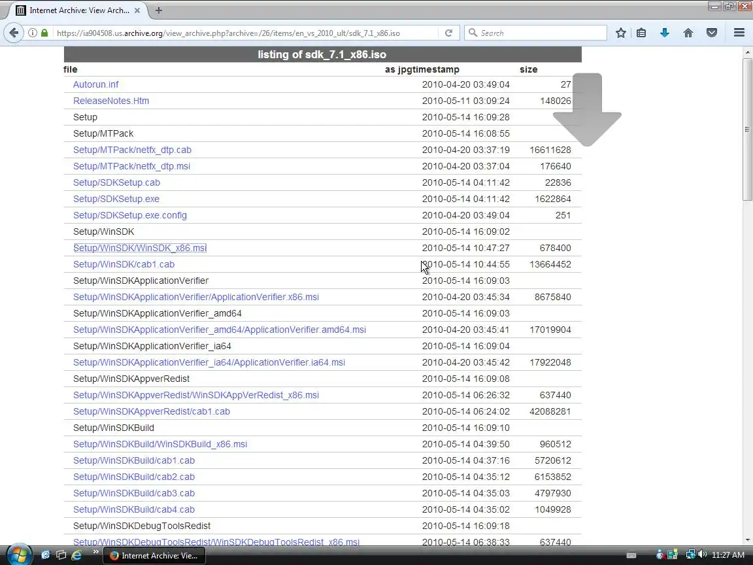Download Setup/WinSDK/WinSDK_x86.msi link
The width and height of the screenshot is (753, 565).
[140, 248]
